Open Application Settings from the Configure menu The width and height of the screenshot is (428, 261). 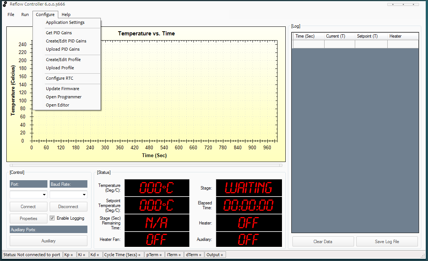coord(65,22)
